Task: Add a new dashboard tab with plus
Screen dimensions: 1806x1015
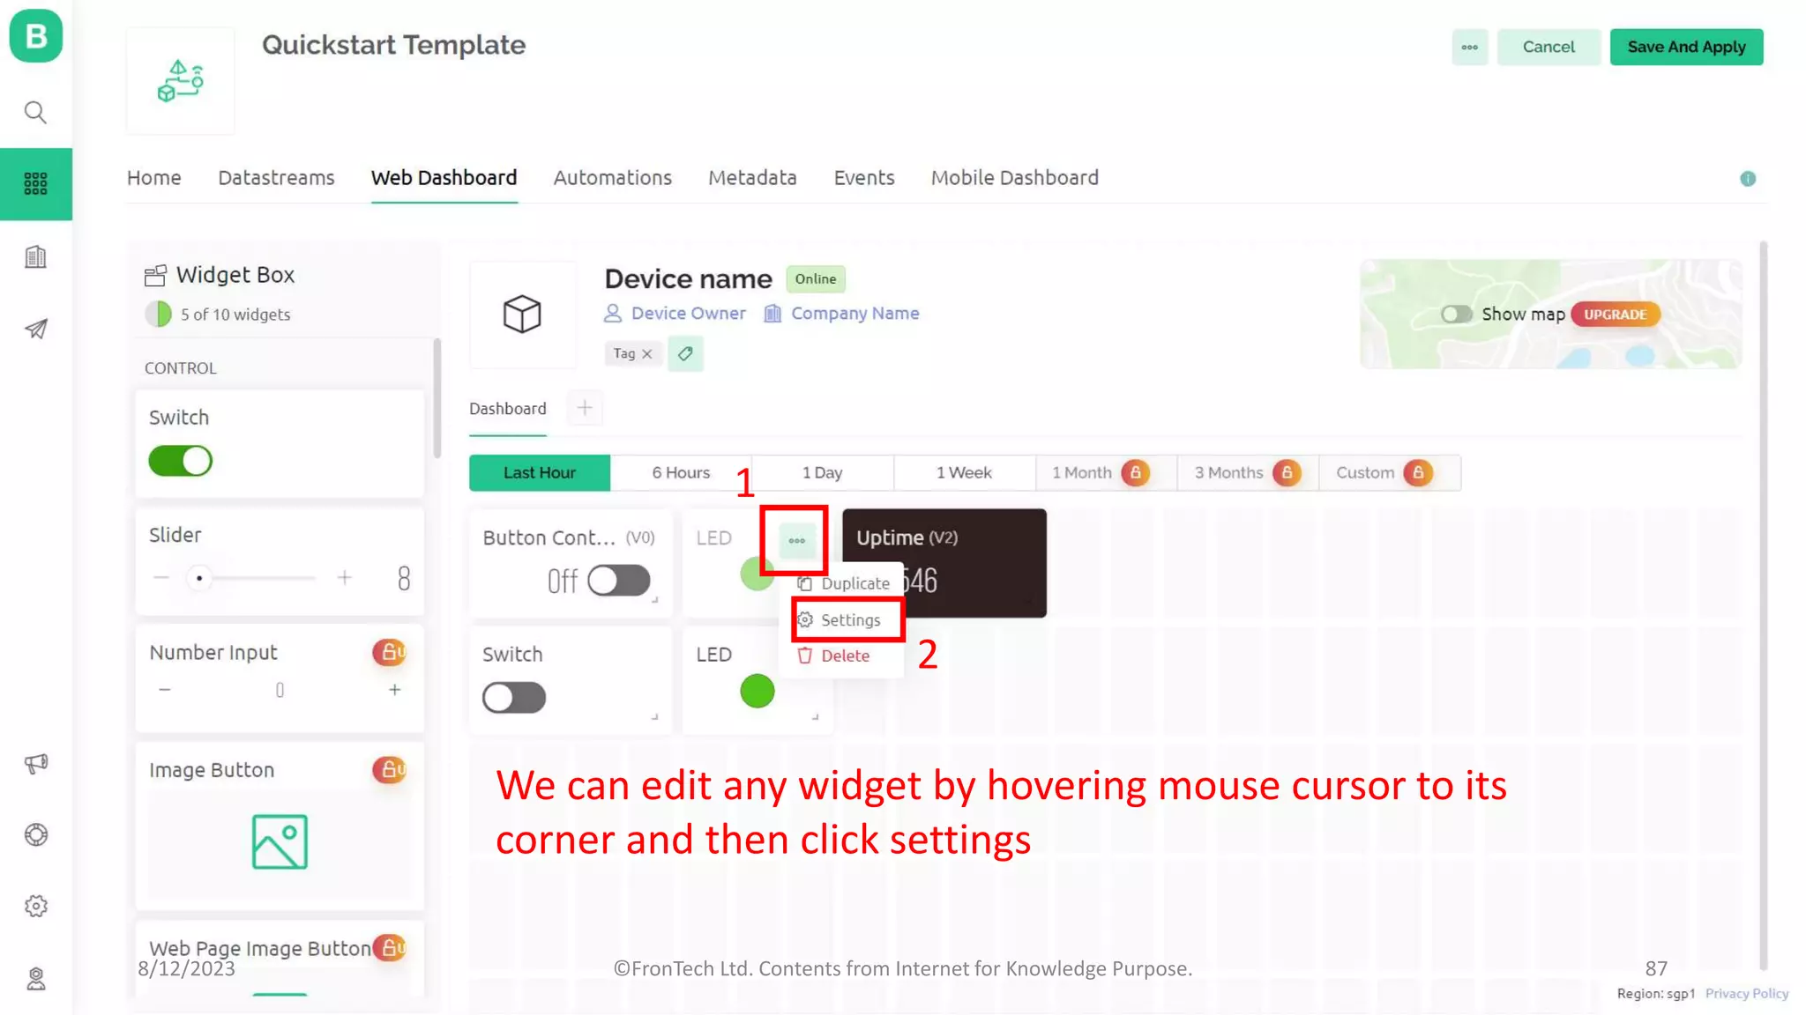Action: tap(585, 408)
